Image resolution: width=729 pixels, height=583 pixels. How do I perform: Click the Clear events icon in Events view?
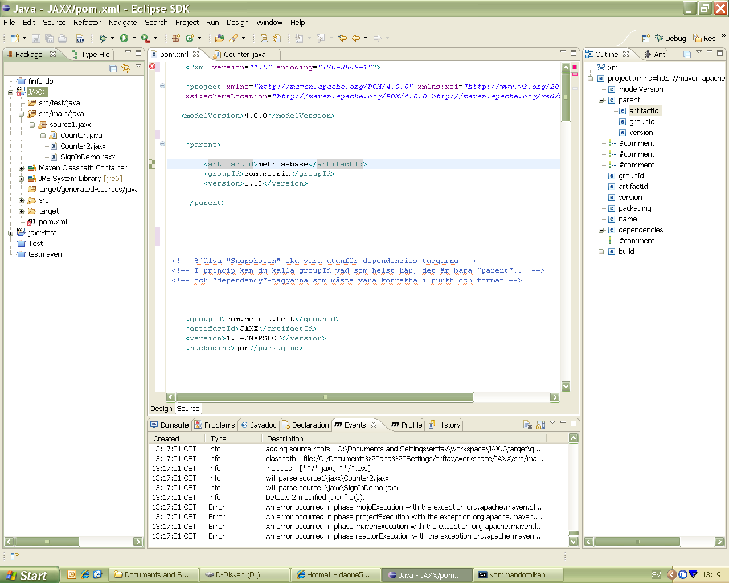(527, 425)
